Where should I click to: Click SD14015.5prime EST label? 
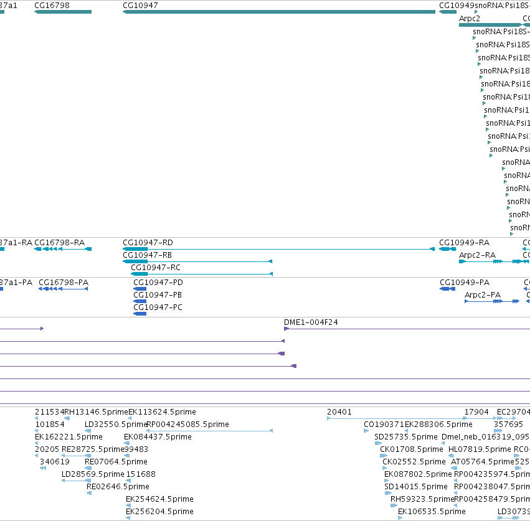pos(416,487)
